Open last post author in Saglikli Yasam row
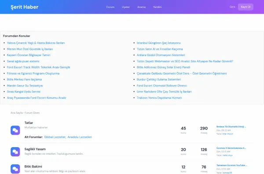 (227, 155)
